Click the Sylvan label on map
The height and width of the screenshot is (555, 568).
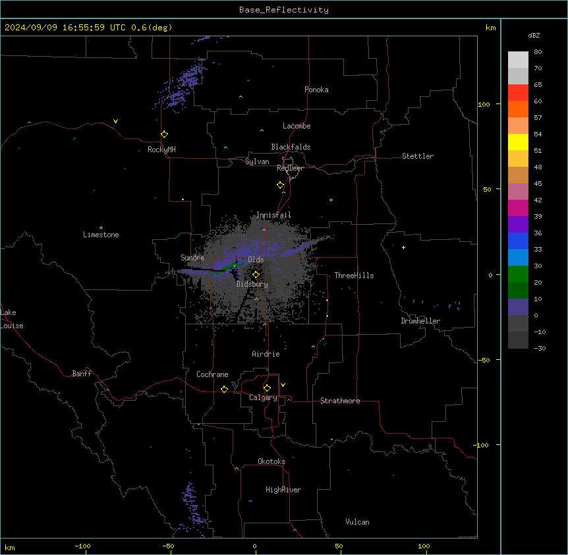coord(257,161)
